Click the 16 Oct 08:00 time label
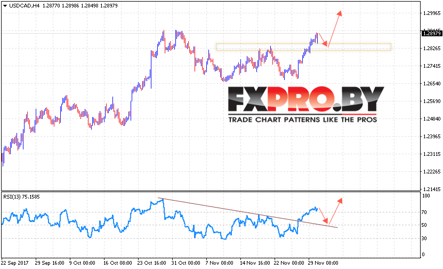This screenshot has height=269, width=443. (117, 263)
